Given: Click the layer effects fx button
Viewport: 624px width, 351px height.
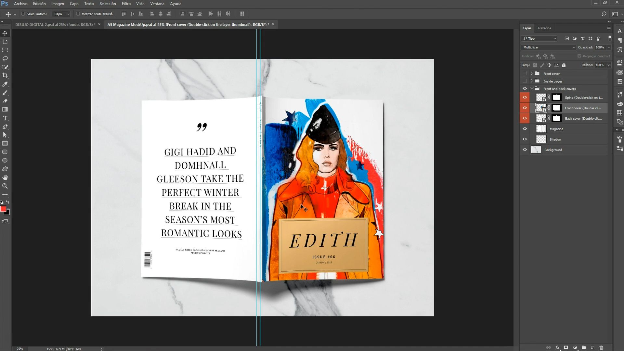Looking at the screenshot, I should pyautogui.click(x=557, y=347).
